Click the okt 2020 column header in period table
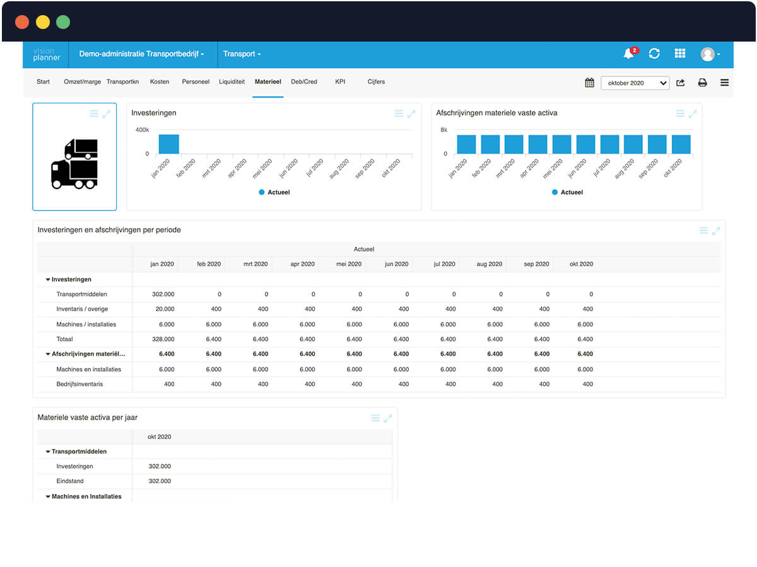 pos(581,264)
